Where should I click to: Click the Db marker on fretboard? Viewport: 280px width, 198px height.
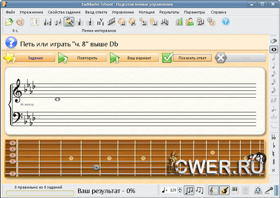(x=96, y=168)
